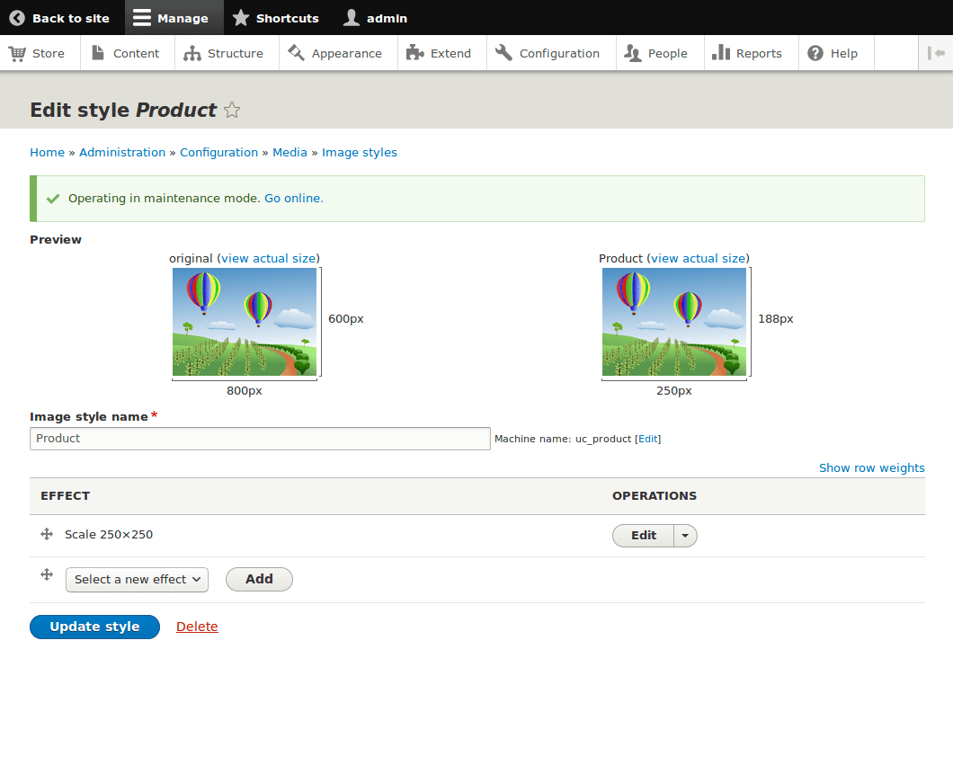Image resolution: width=953 pixels, height=765 pixels.
Task: Expand the Edit button's dropdown arrow
Action: (684, 535)
